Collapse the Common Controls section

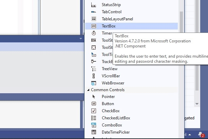click(x=89, y=90)
